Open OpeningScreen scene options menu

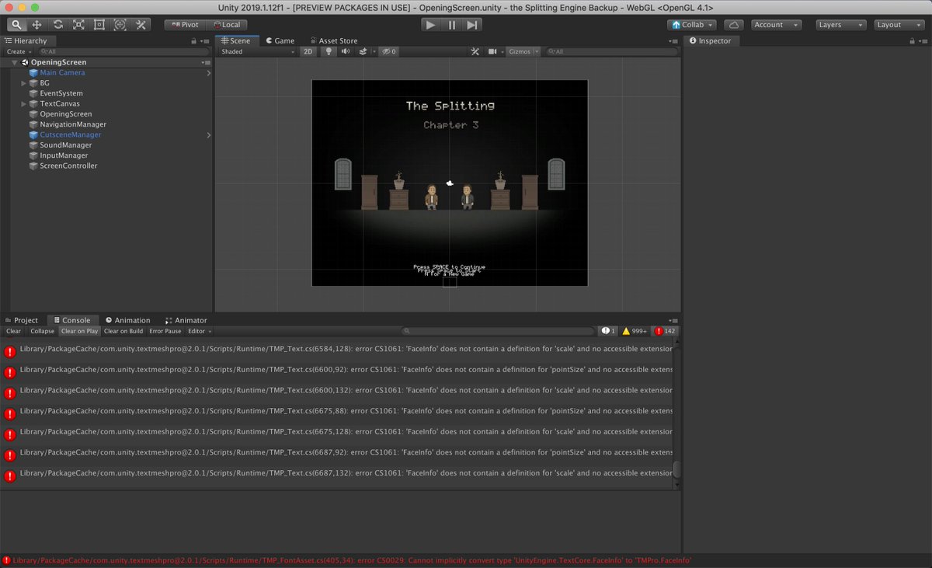[x=206, y=62]
